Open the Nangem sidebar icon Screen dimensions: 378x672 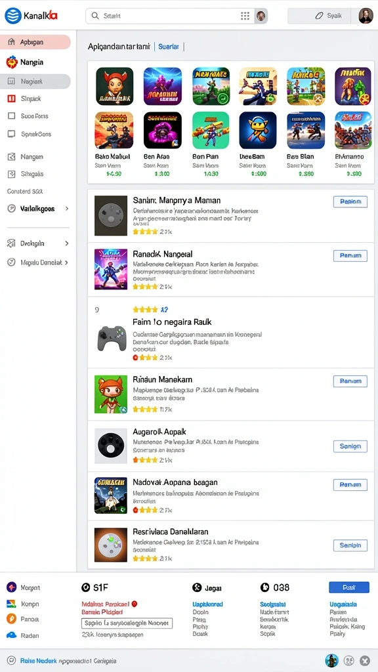[12, 157]
